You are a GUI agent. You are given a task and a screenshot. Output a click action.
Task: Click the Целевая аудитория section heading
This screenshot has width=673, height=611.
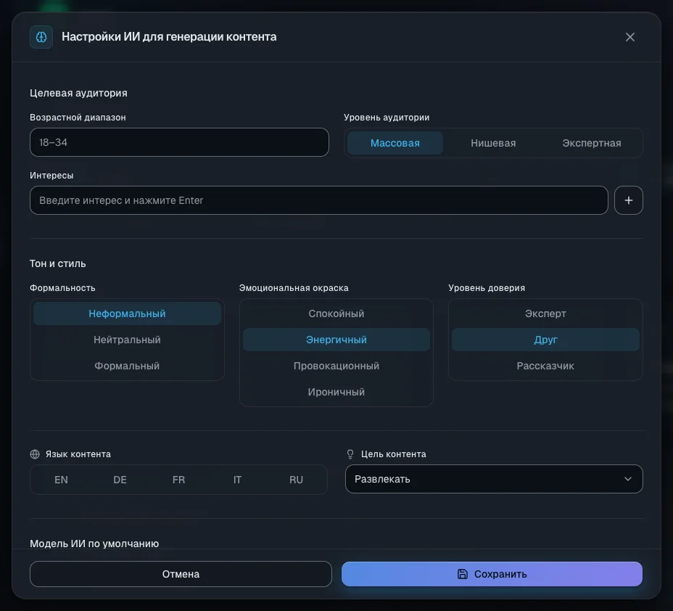78,93
